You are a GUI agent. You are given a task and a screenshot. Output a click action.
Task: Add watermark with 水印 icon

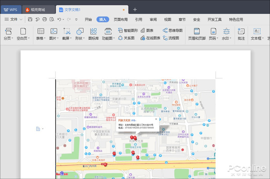226,34
